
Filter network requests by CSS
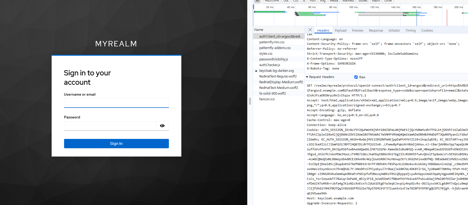click(296, 1)
